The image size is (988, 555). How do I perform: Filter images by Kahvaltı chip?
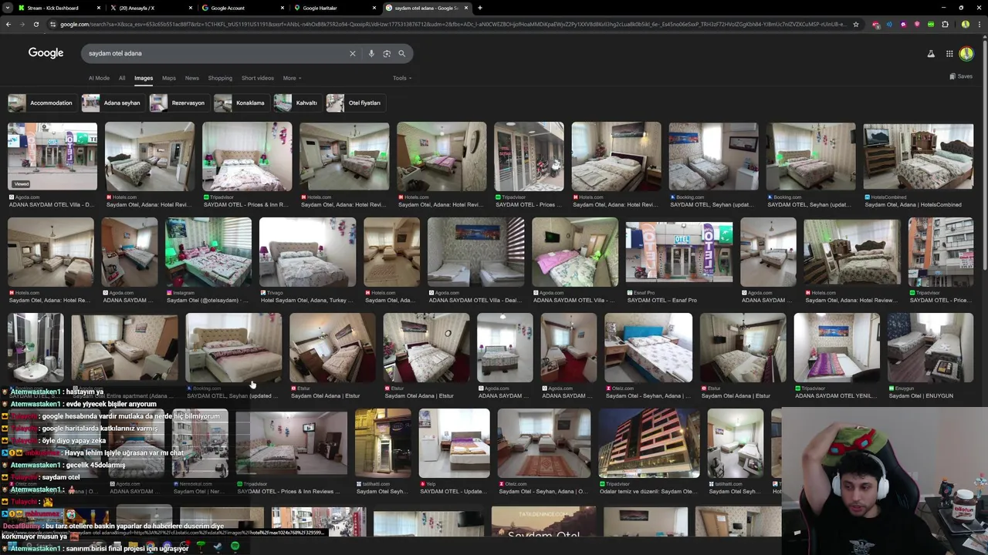[x=296, y=103]
